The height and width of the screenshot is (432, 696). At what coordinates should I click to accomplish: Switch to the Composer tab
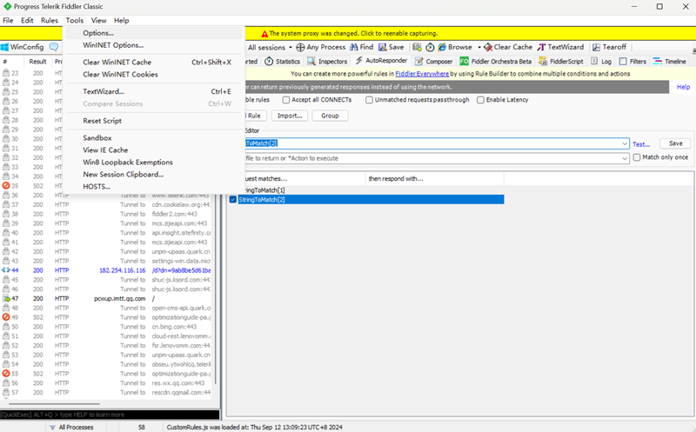point(433,61)
